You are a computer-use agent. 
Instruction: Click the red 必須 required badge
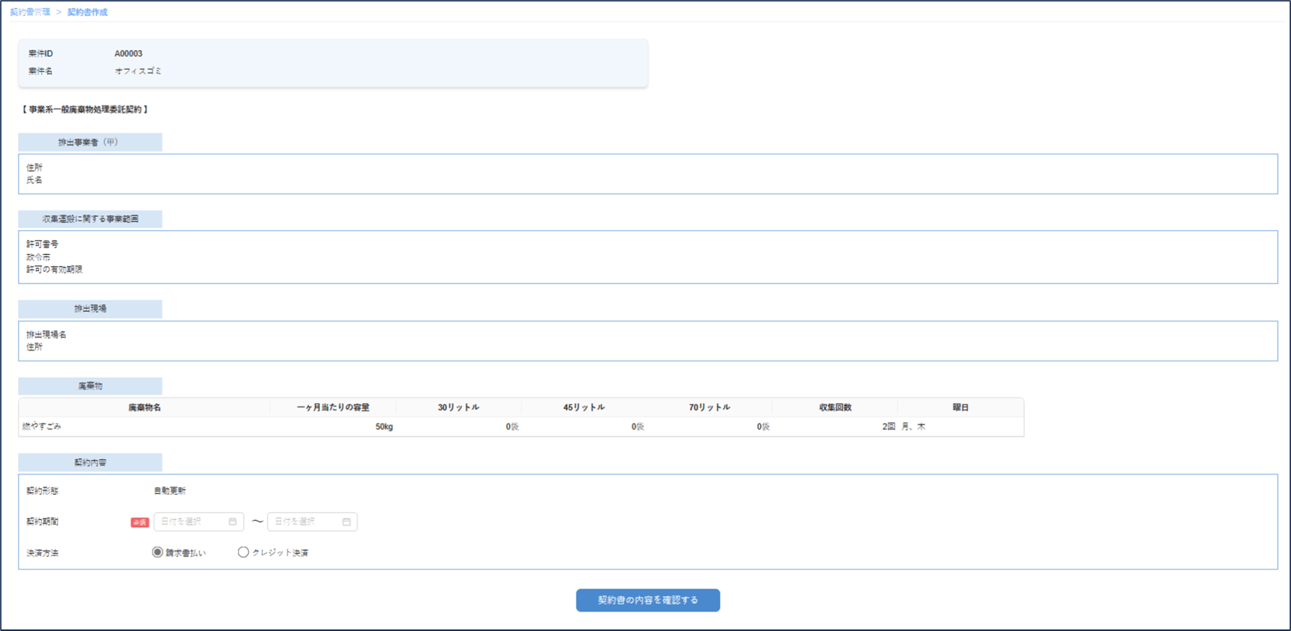point(139,522)
